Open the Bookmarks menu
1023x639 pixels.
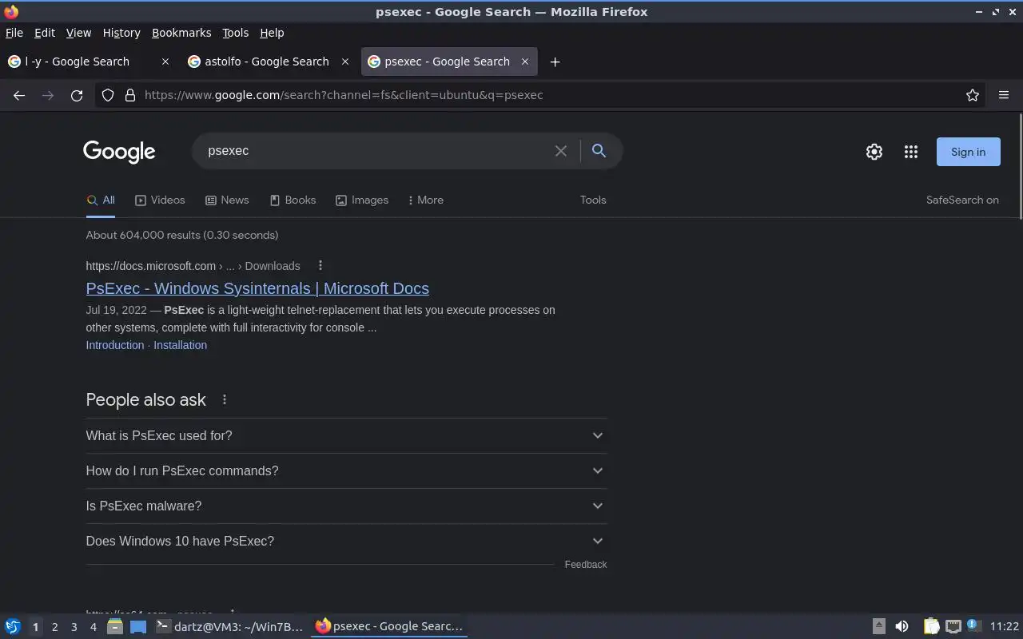pyautogui.click(x=181, y=33)
